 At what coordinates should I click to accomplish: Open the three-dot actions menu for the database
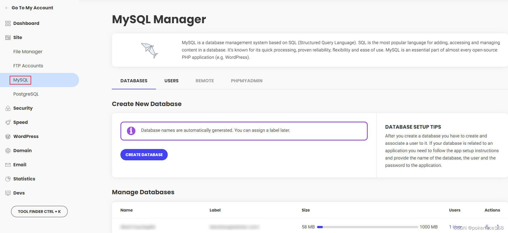click(498, 227)
